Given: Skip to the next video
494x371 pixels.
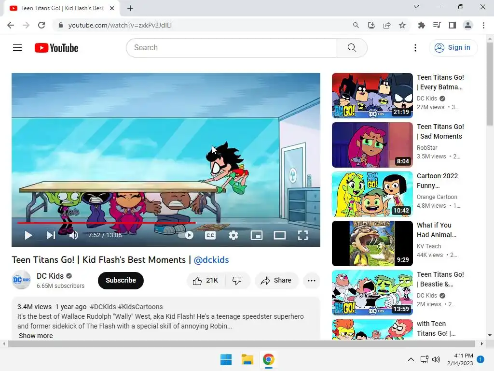Looking at the screenshot, I should pyautogui.click(x=51, y=235).
